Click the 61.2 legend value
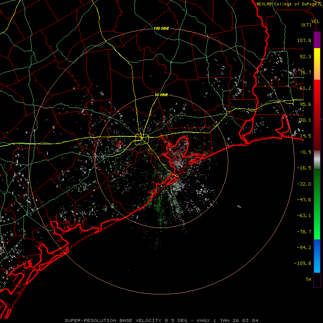 (x=305, y=88)
